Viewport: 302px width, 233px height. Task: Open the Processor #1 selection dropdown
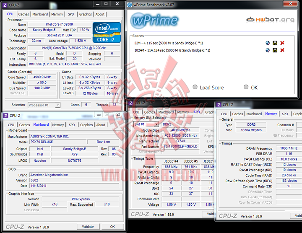[x=44, y=105]
